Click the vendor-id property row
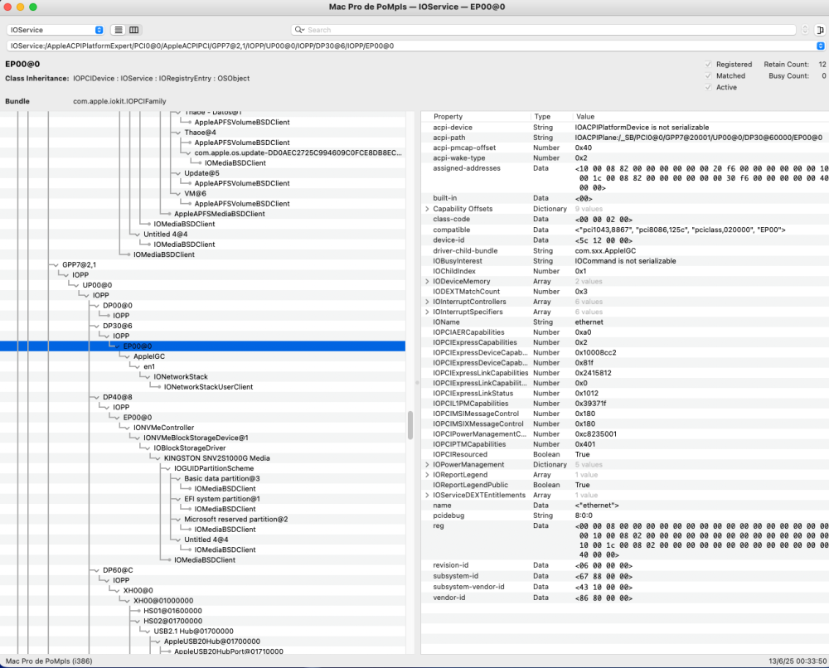The width and height of the screenshot is (829, 668). (625, 598)
